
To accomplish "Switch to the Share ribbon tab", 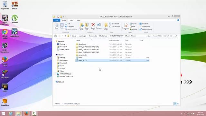I will [71, 20].
